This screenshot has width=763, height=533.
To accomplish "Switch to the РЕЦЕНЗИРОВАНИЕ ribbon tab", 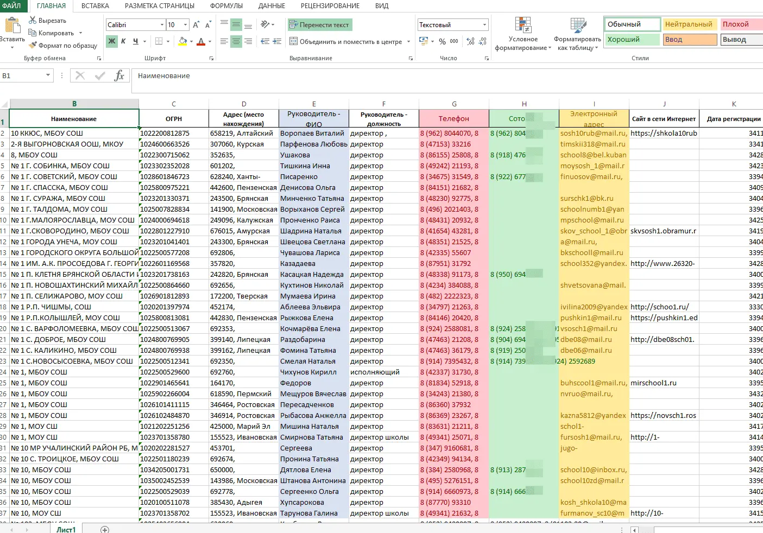I will click(x=330, y=6).
